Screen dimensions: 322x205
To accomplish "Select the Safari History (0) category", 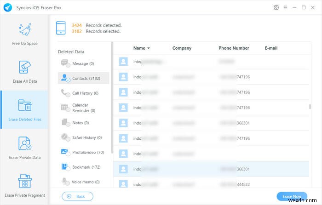I will click(83, 137).
